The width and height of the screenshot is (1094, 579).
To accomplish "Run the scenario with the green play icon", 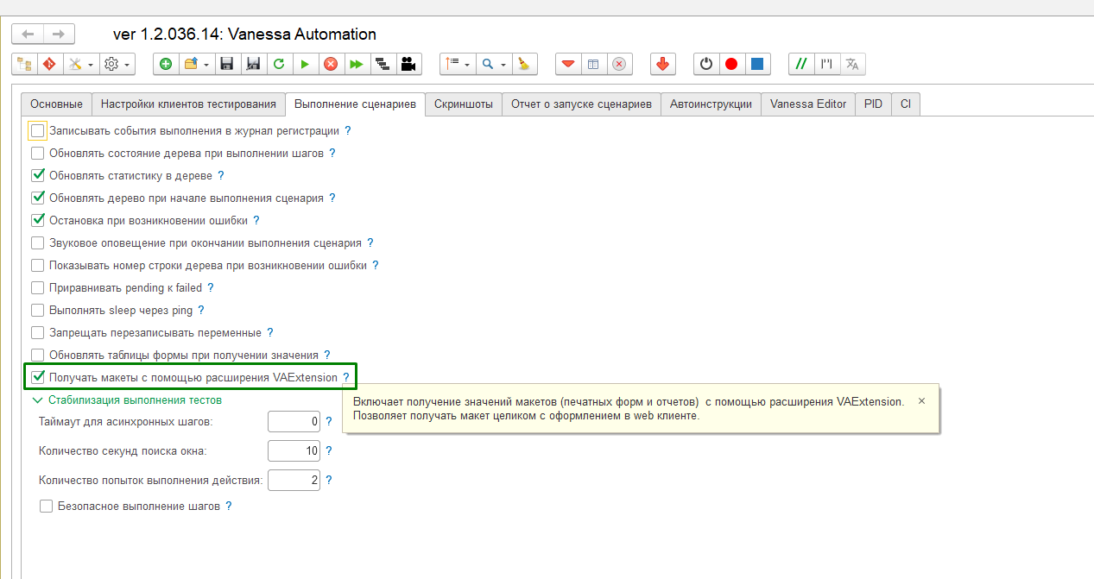I will click(x=305, y=64).
